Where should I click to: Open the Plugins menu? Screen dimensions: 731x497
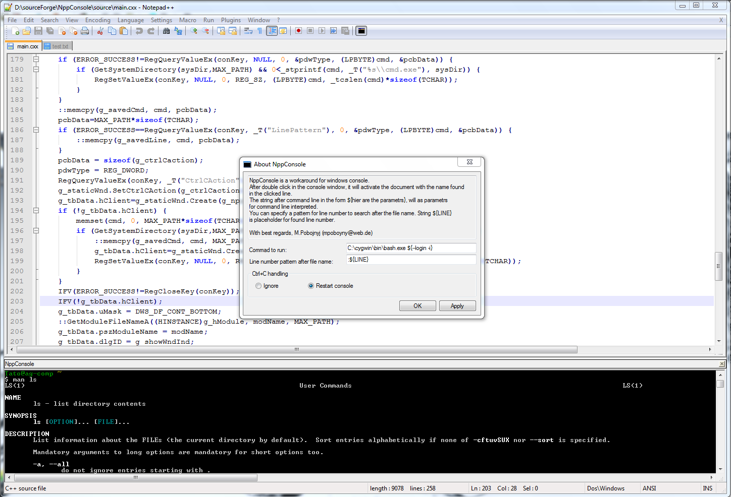(x=231, y=20)
